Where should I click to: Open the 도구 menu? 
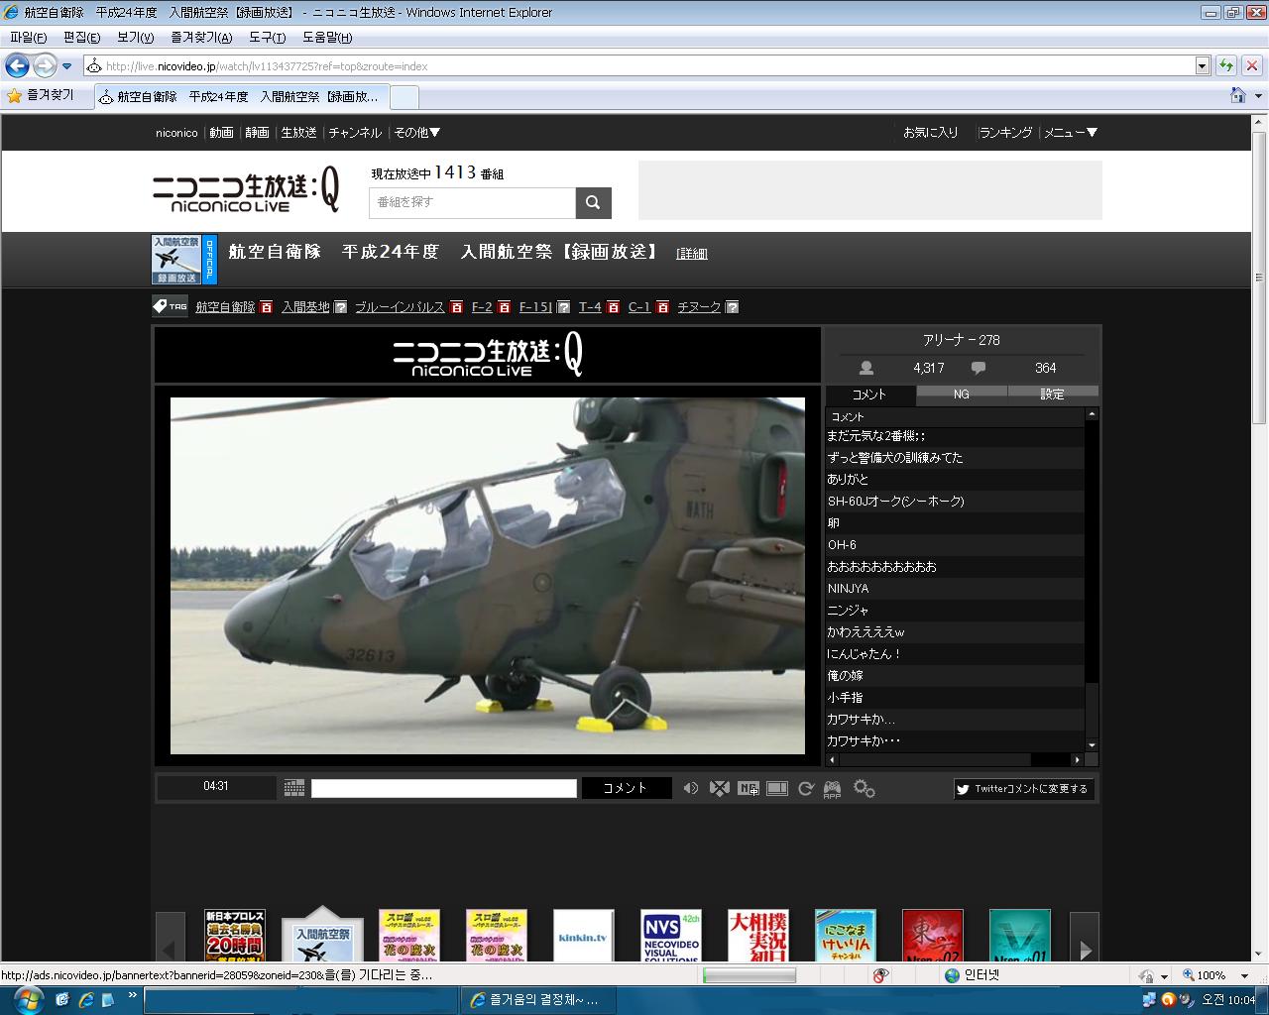click(267, 38)
